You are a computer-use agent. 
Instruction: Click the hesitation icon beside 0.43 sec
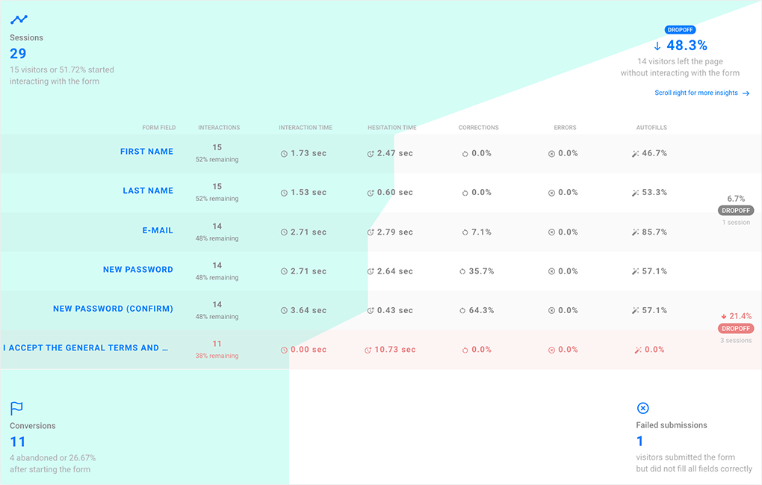click(371, 311)
